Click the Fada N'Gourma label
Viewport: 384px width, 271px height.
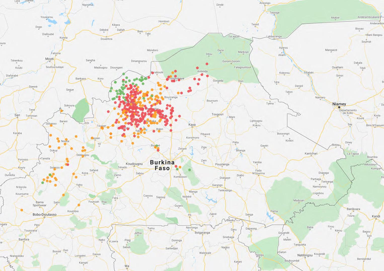258,172
